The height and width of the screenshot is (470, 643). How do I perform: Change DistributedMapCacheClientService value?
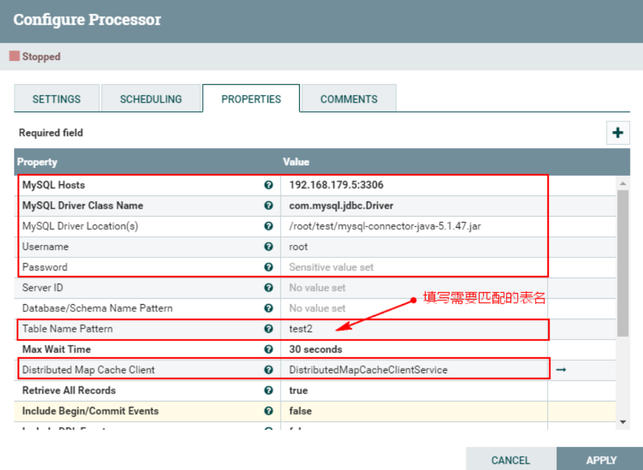click(x=414, y=369)
